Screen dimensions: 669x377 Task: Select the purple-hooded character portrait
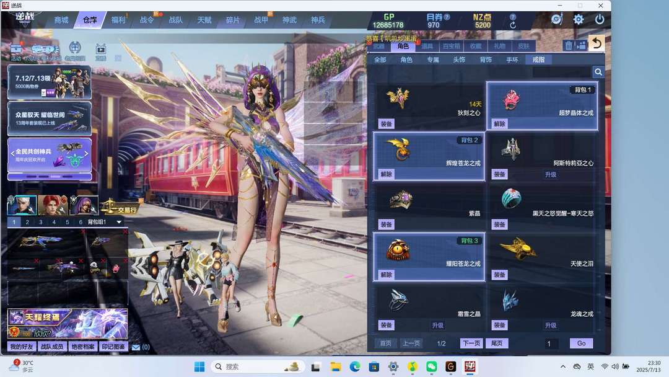coord(84,205)
